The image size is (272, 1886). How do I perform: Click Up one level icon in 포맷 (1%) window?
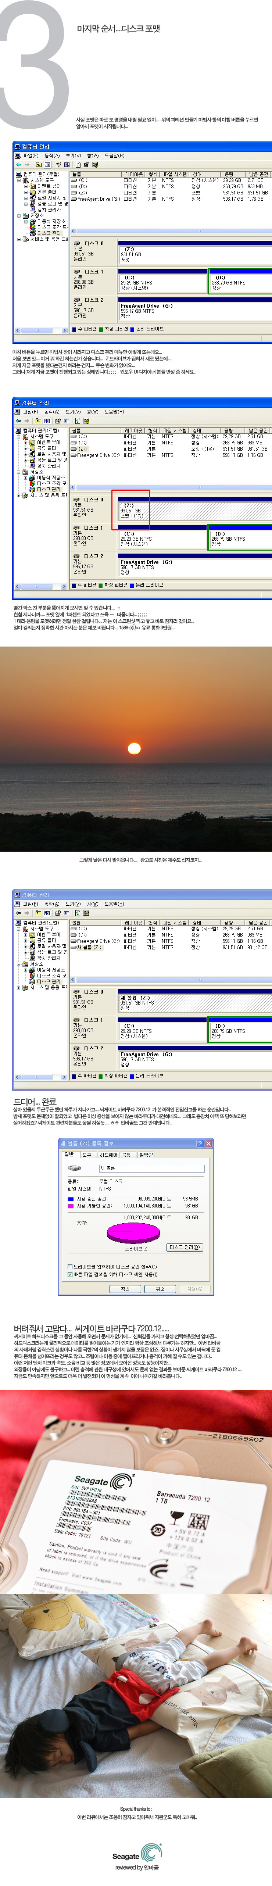38,421
